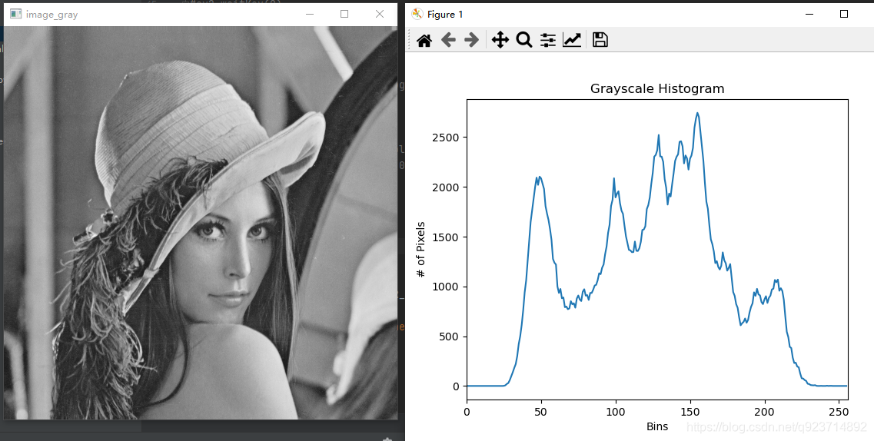Click the image_gray title bar text

pos(52,15)
